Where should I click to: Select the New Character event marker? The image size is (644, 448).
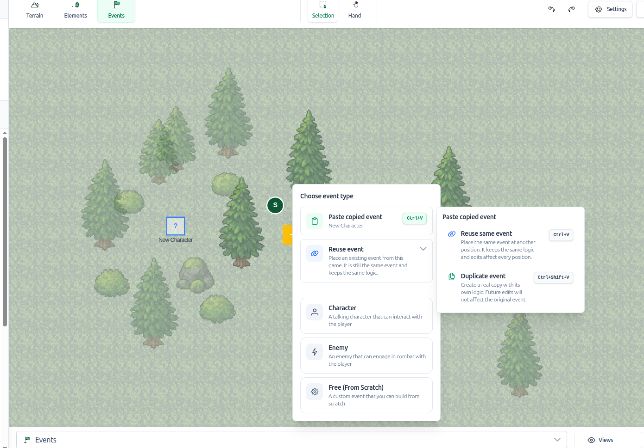[176, 226]
